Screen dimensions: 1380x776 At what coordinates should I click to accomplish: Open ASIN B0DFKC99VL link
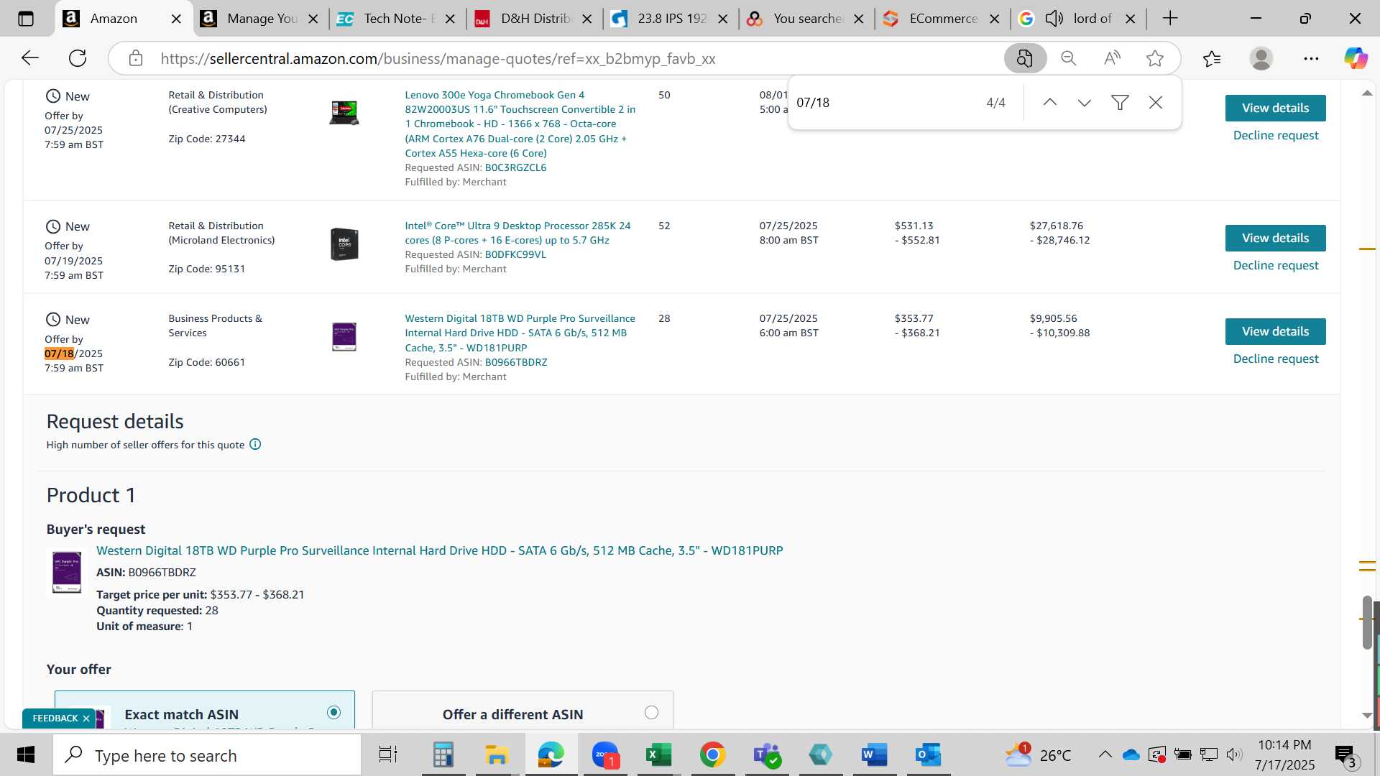click(x=515, y=254)
